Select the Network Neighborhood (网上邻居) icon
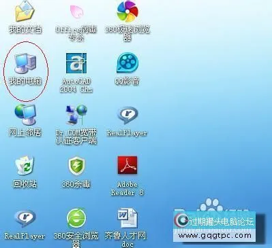272x248 pixels. [x=25, y=114]
